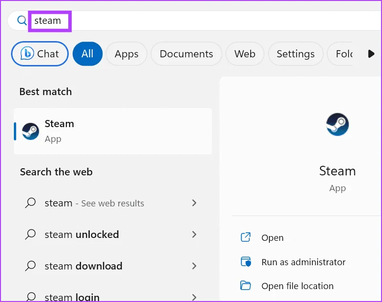Click the Open external-link icon
The image size is (382, 302).
245,237
